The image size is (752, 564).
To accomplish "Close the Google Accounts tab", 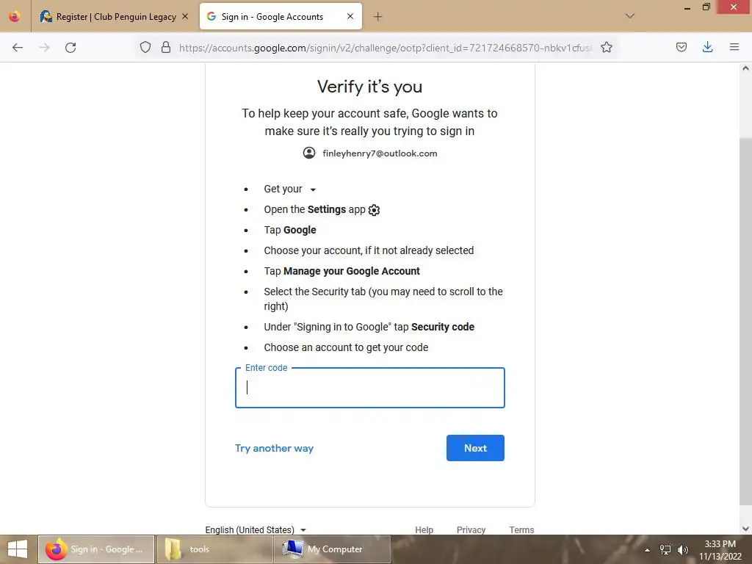I will (x=350, y=16).
